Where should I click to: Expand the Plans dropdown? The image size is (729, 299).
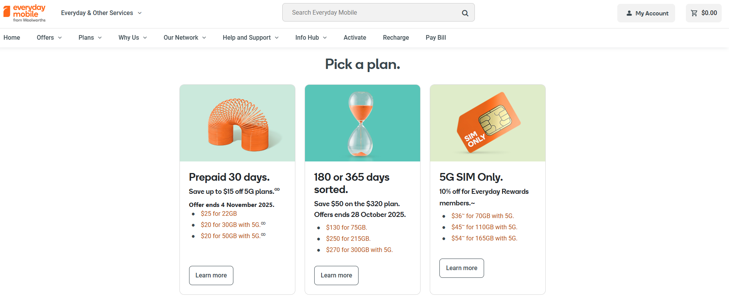click(x=90, y=37)
